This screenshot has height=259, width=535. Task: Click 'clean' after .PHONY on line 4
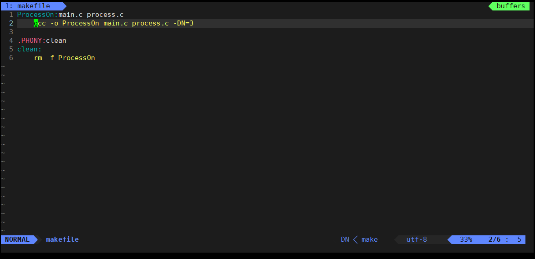[x=56, y=41]
